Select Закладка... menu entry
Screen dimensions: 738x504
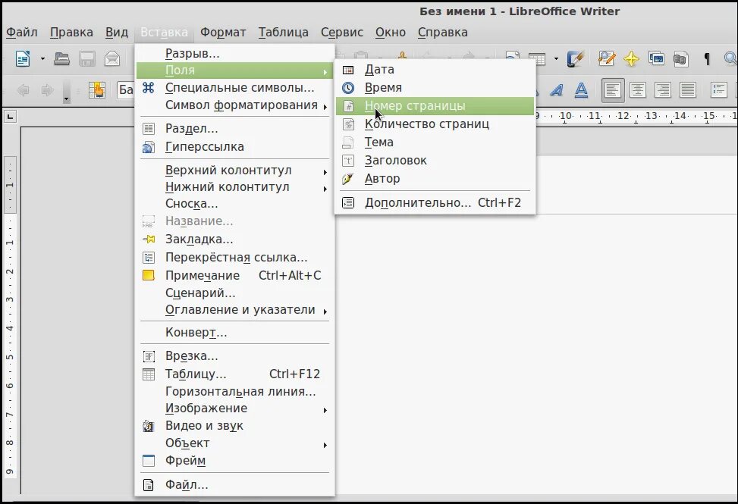[x=234, y=239]
